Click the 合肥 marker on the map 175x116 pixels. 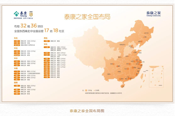(135, 61)
